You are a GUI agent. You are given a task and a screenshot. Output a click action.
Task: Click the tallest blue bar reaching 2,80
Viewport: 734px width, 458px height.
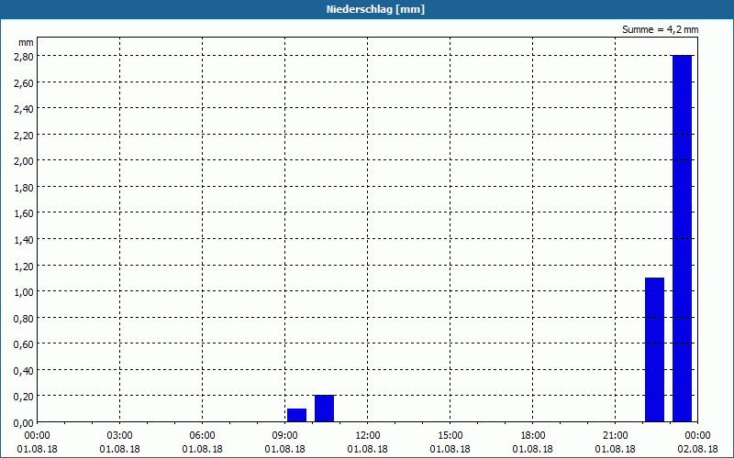(x=682, y=238)
